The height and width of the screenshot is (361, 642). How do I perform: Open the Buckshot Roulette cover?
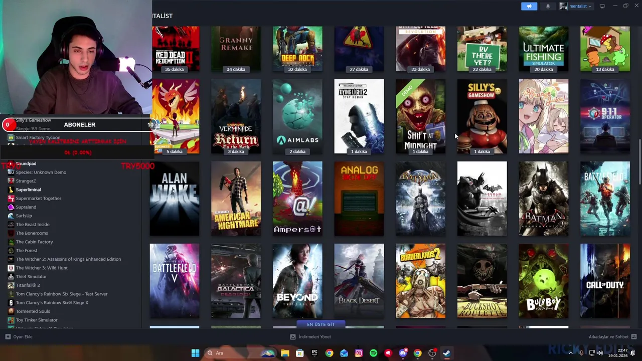tap(482, 281)
